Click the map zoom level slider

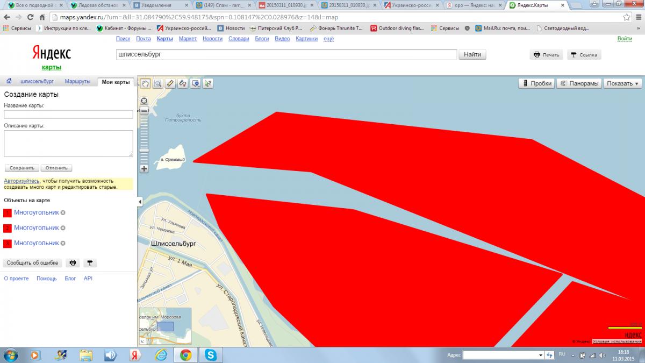pyautogui.click(x=144, y=140)
